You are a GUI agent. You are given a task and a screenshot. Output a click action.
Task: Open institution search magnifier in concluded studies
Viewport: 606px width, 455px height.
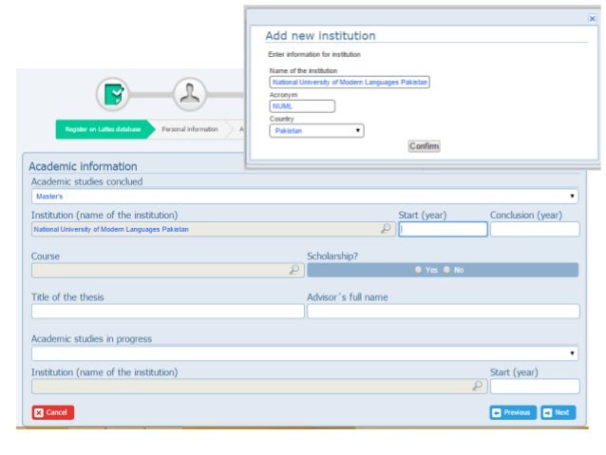[386, 229]
